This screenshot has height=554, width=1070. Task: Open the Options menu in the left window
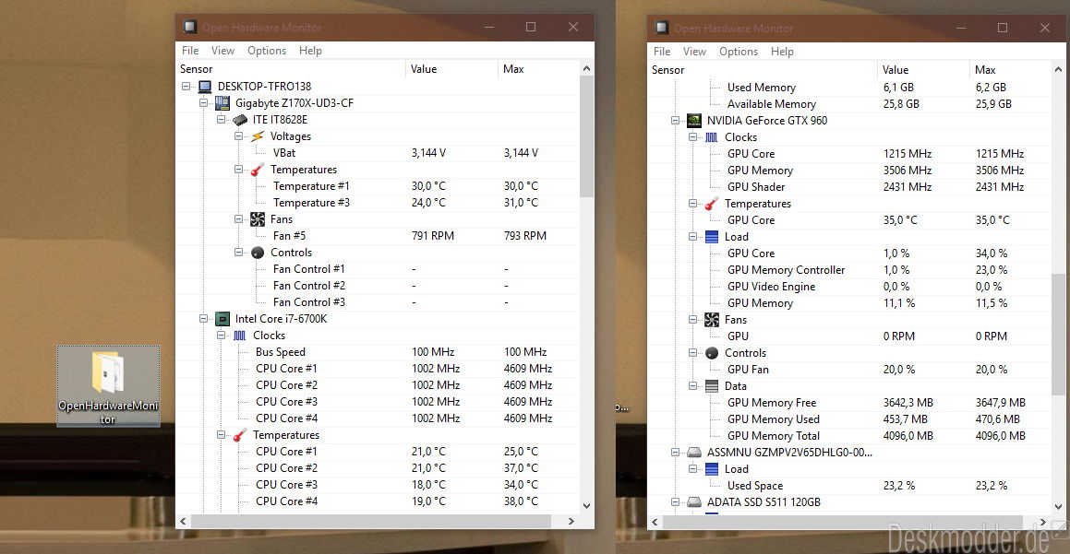coord(267,51)
